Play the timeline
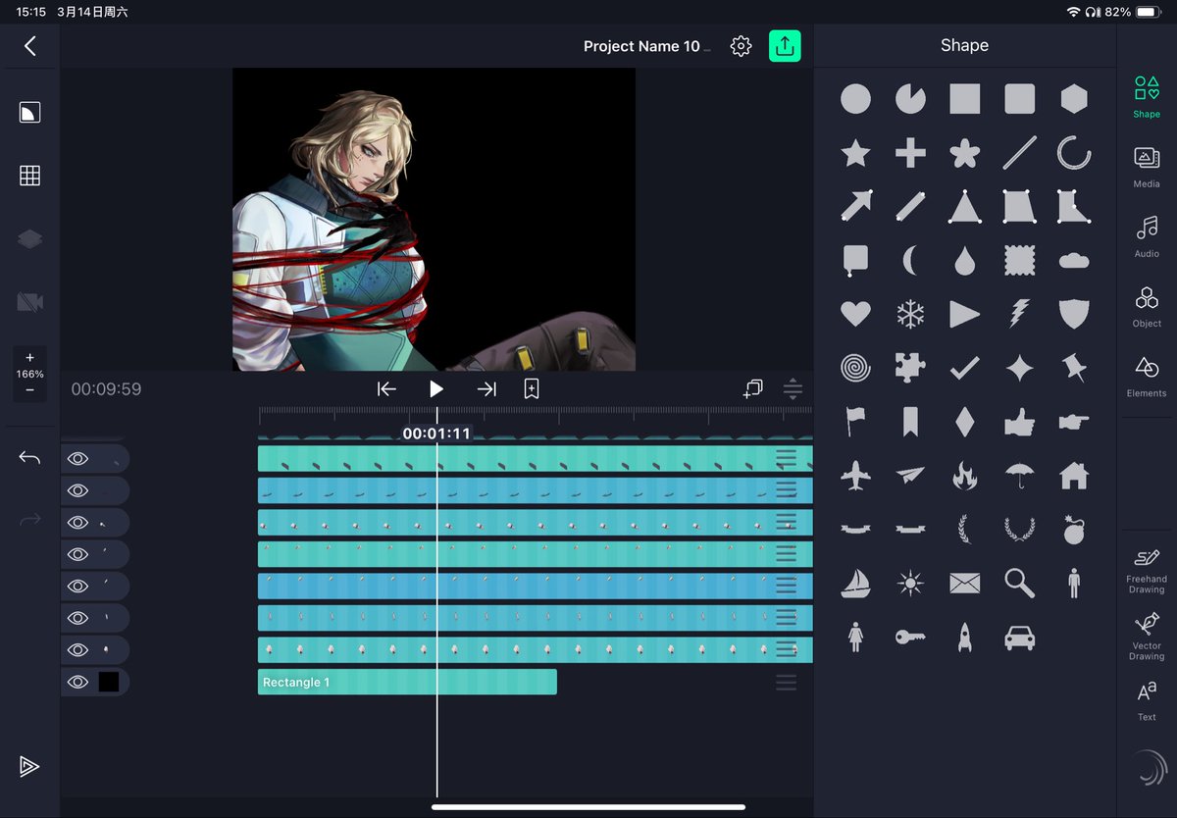 pyautogui.click(x=436, y=389)
